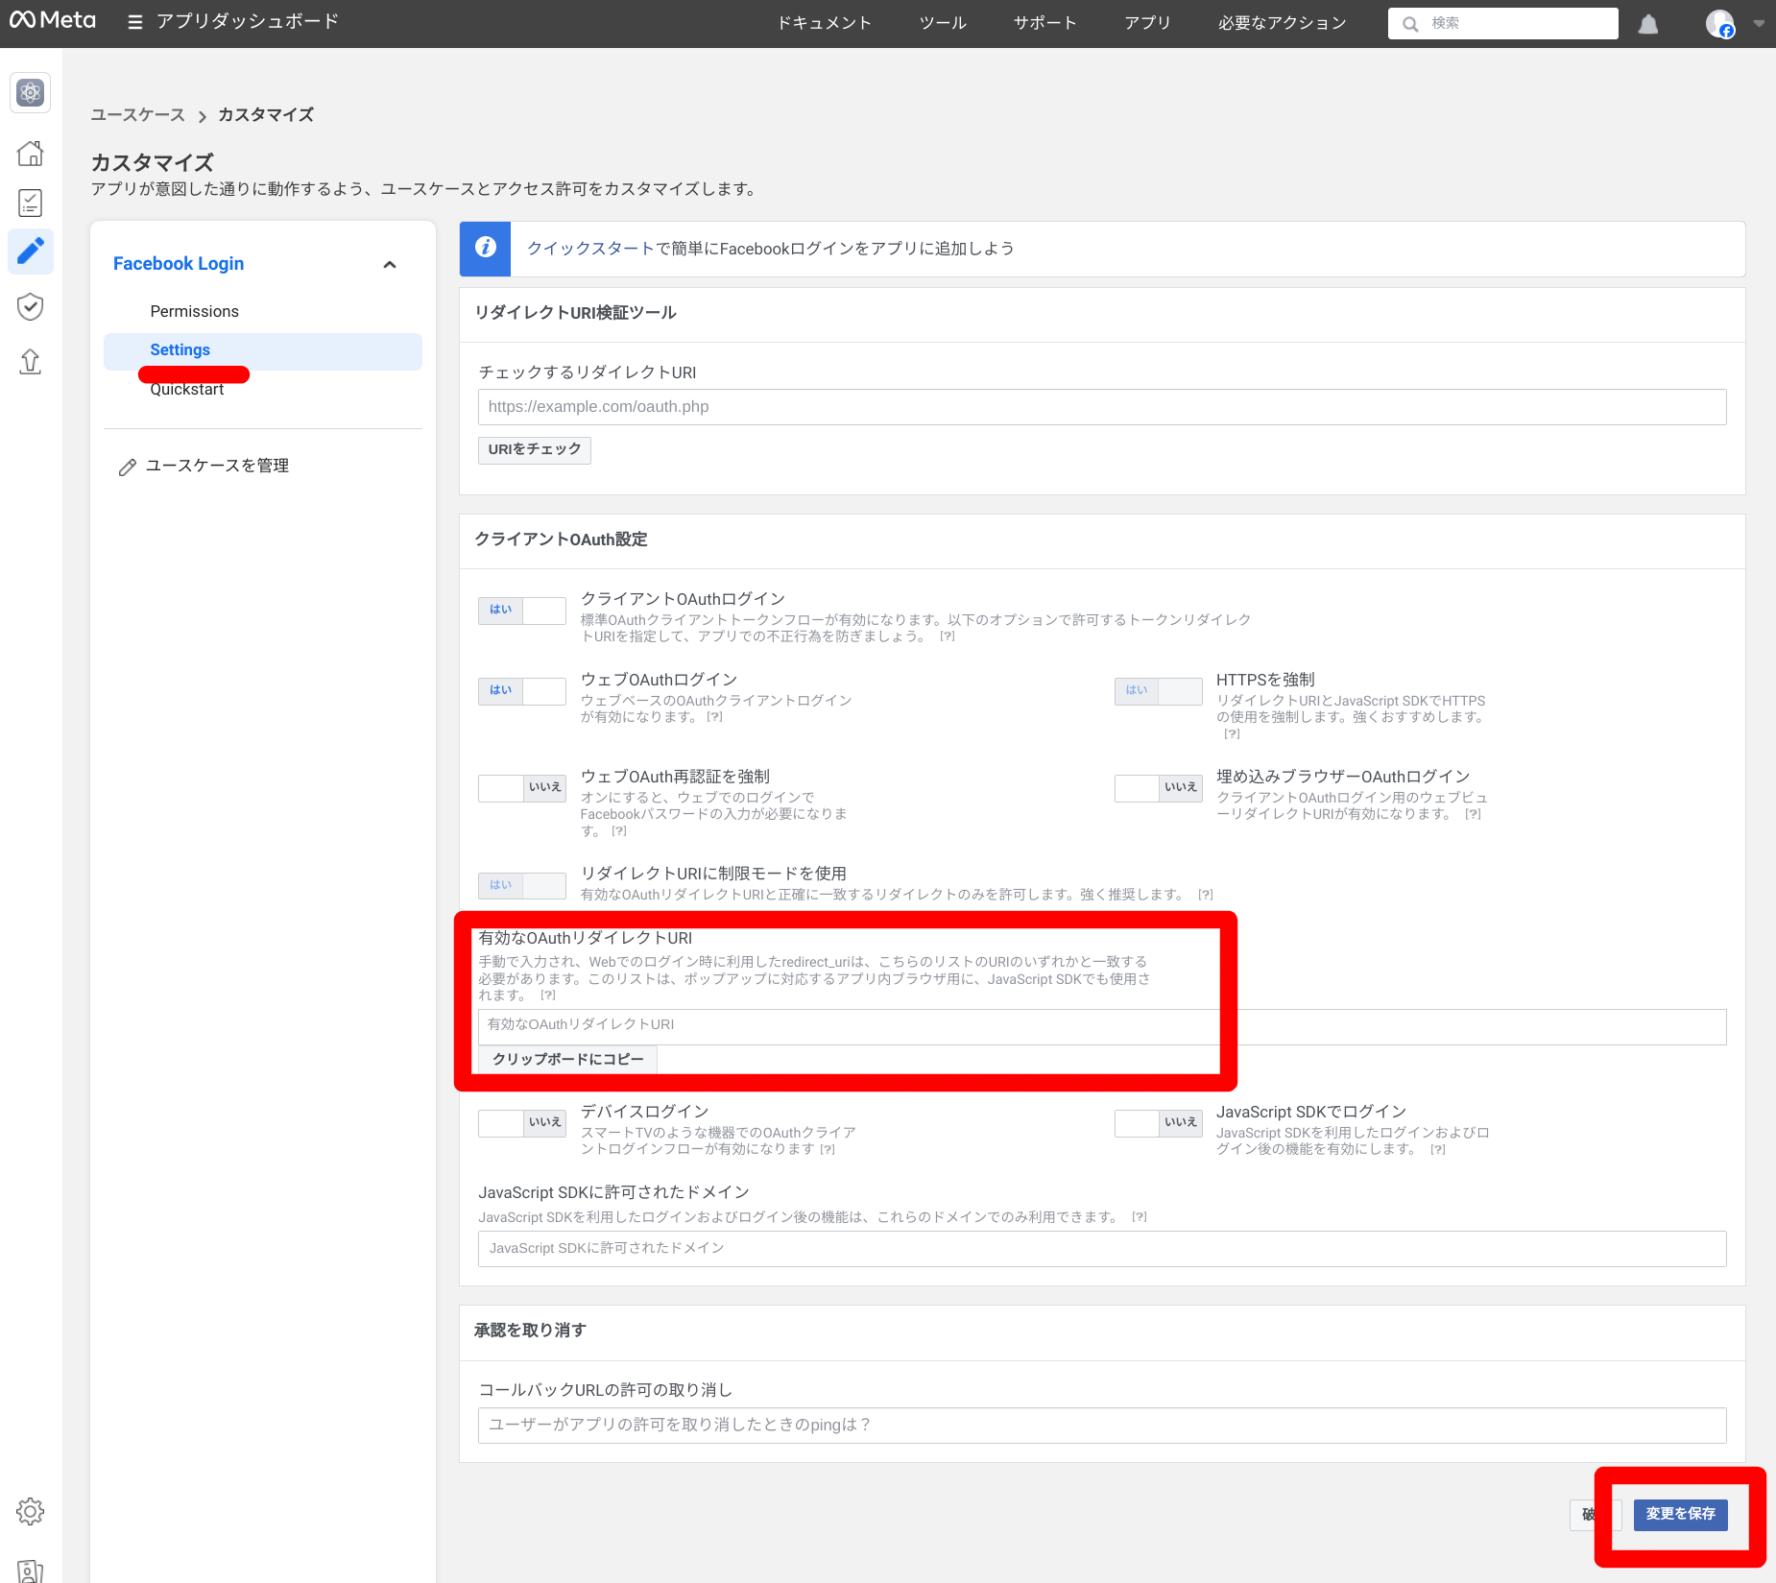Click the クリップボードにコピー button

tap(568, 1060)
